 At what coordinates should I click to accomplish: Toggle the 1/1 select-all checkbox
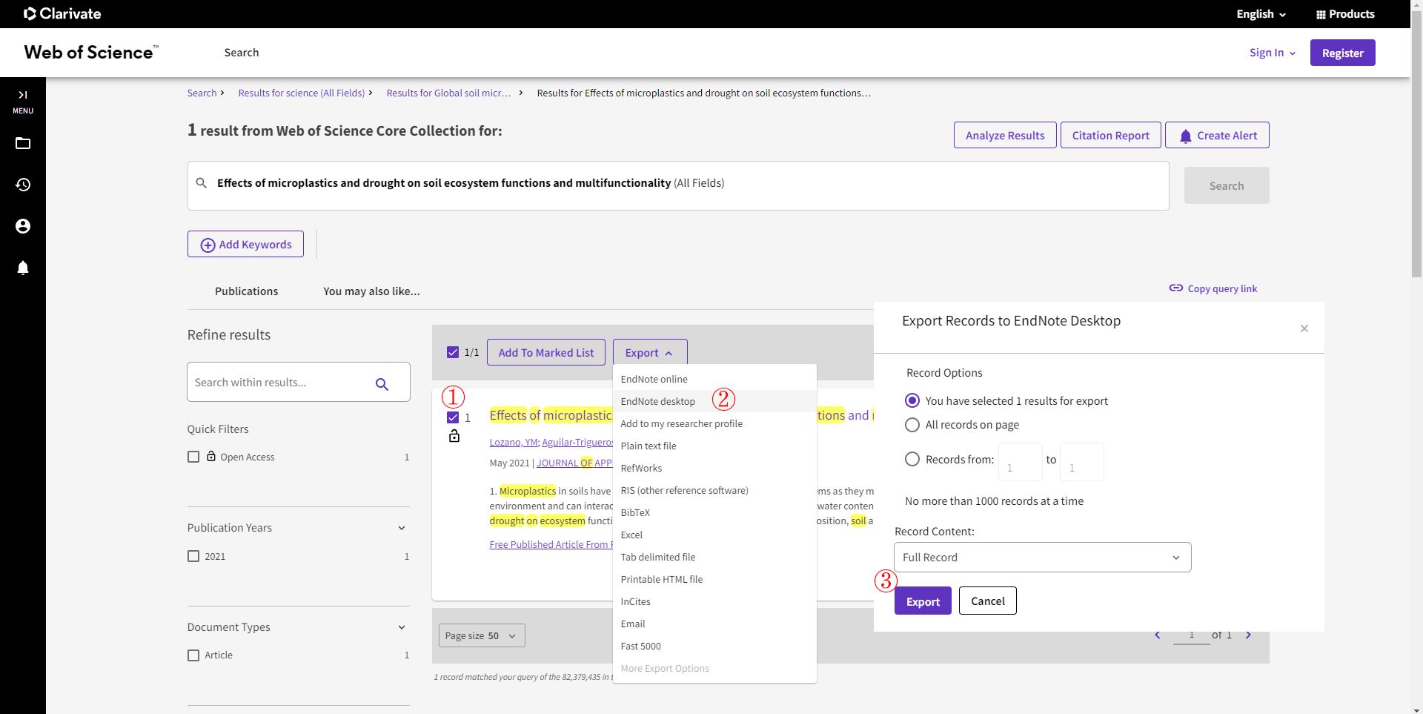click(x=453, y=352)
